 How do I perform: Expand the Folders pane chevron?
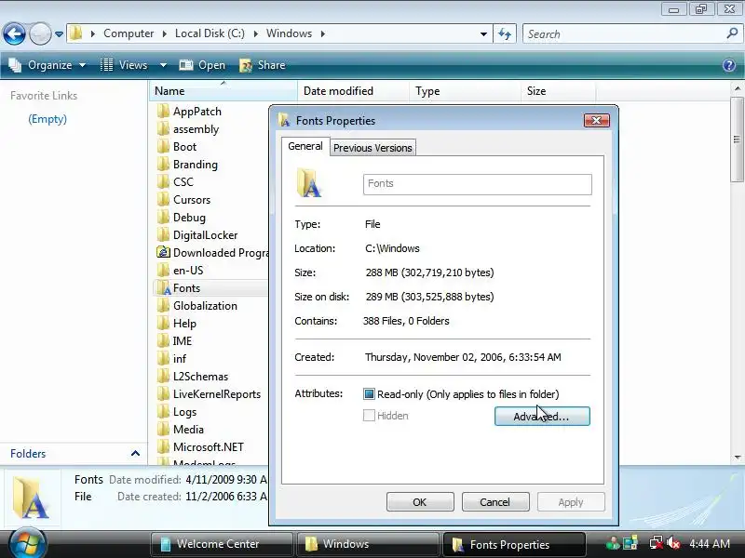pos(135,454)
